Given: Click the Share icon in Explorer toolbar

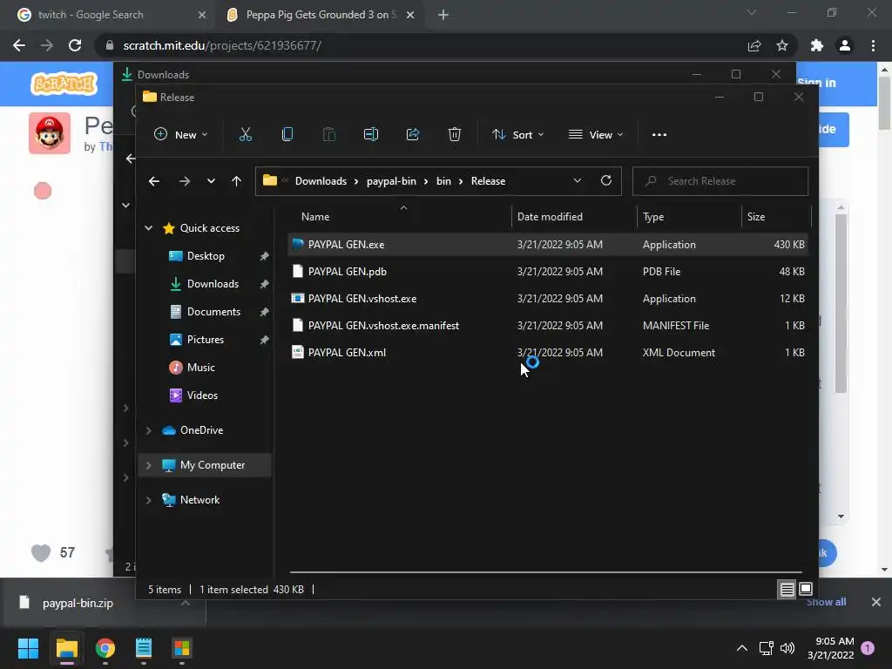Looking at the screenshot, I should (x=412, y=134).
